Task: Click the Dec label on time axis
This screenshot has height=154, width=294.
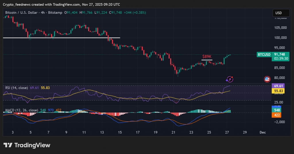Action: coord(262,132)
